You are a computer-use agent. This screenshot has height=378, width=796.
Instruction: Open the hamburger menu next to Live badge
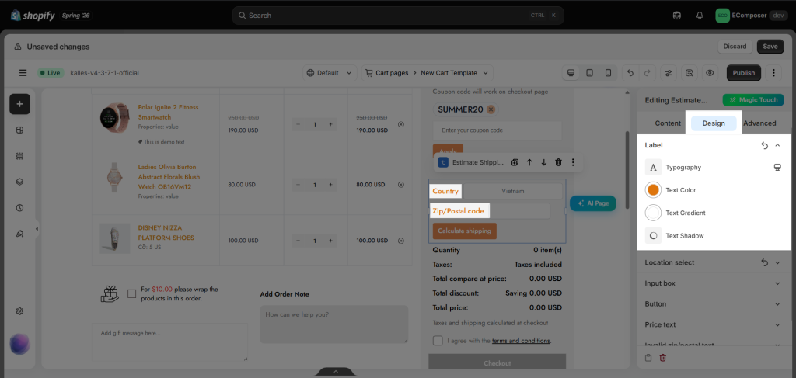click(23, 73)
